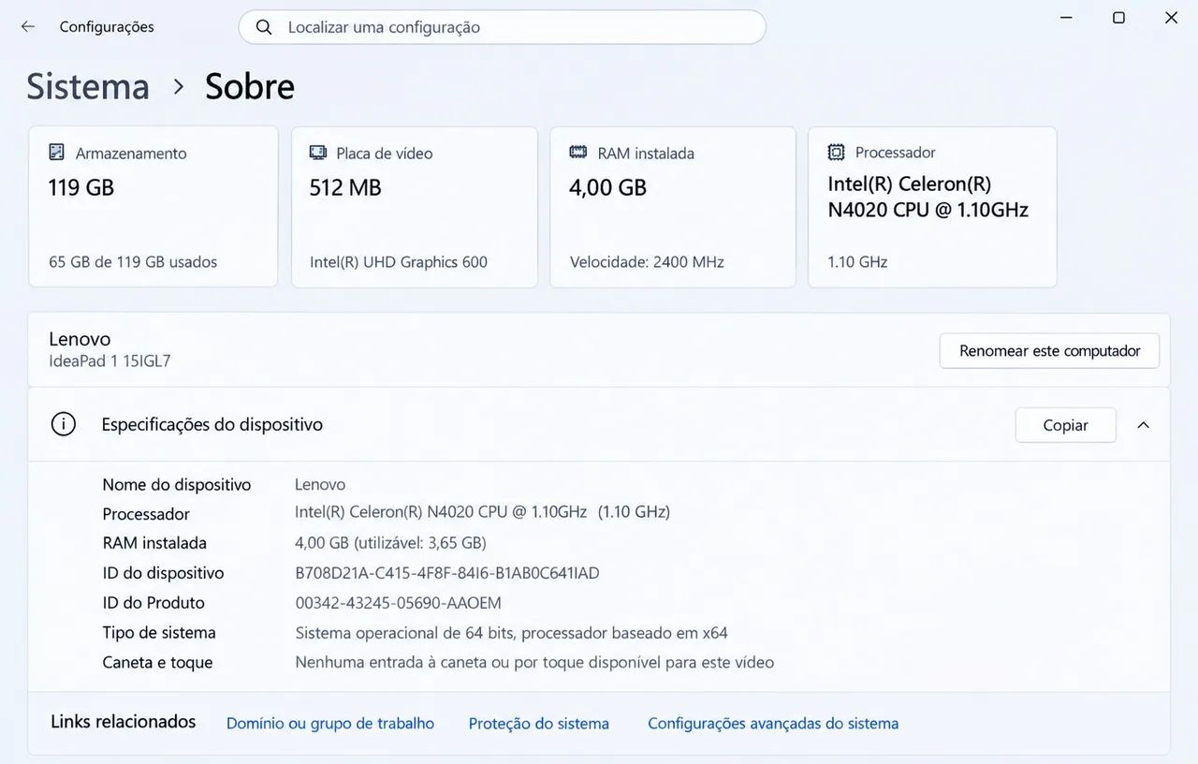This screenshot has height=764, width=1198.
Task: Collapse the Especificações do dispositivo section
Action: (x=1143, y=425)
